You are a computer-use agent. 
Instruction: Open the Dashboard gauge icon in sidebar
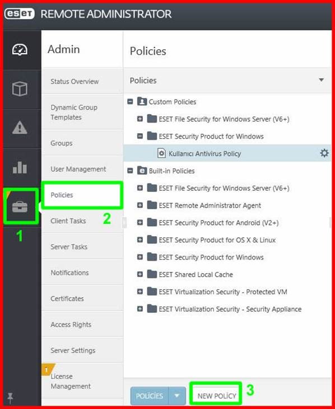point(20,50)
